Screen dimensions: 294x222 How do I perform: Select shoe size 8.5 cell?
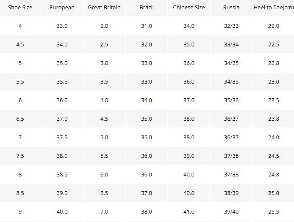tap(20, 193)
